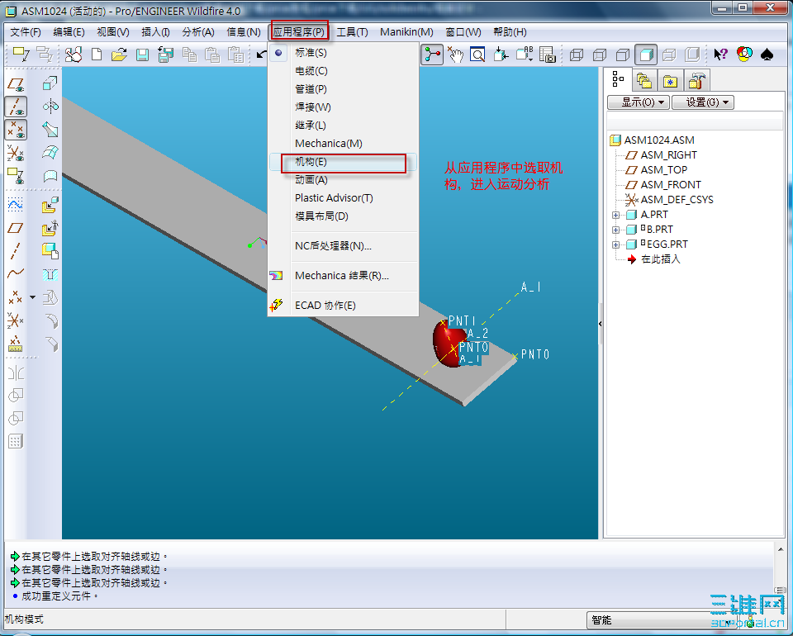Open the Manikin(M) menu

tap(406, 32)
